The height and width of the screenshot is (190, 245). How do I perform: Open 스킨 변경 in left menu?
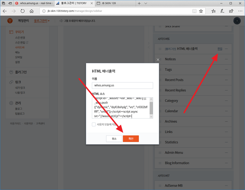(x=20, y=38)
